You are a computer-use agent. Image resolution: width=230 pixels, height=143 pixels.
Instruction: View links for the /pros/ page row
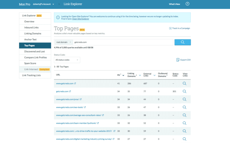(184, 99)
